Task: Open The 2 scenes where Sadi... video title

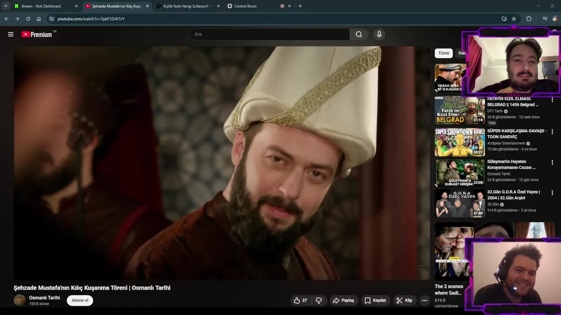Action: (449, 290)
